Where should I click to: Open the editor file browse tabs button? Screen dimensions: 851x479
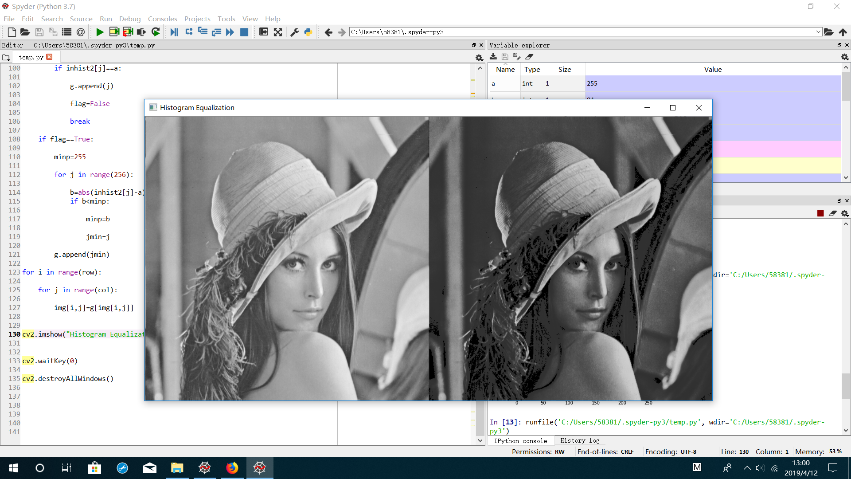point(6,58)
